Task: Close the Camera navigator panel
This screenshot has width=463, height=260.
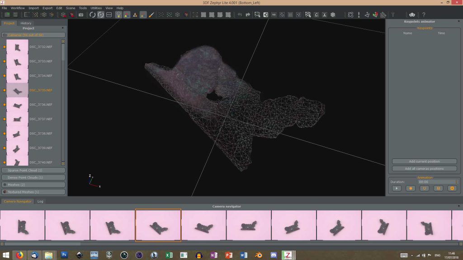Action: pyautogui.click(x=458, y=206)
